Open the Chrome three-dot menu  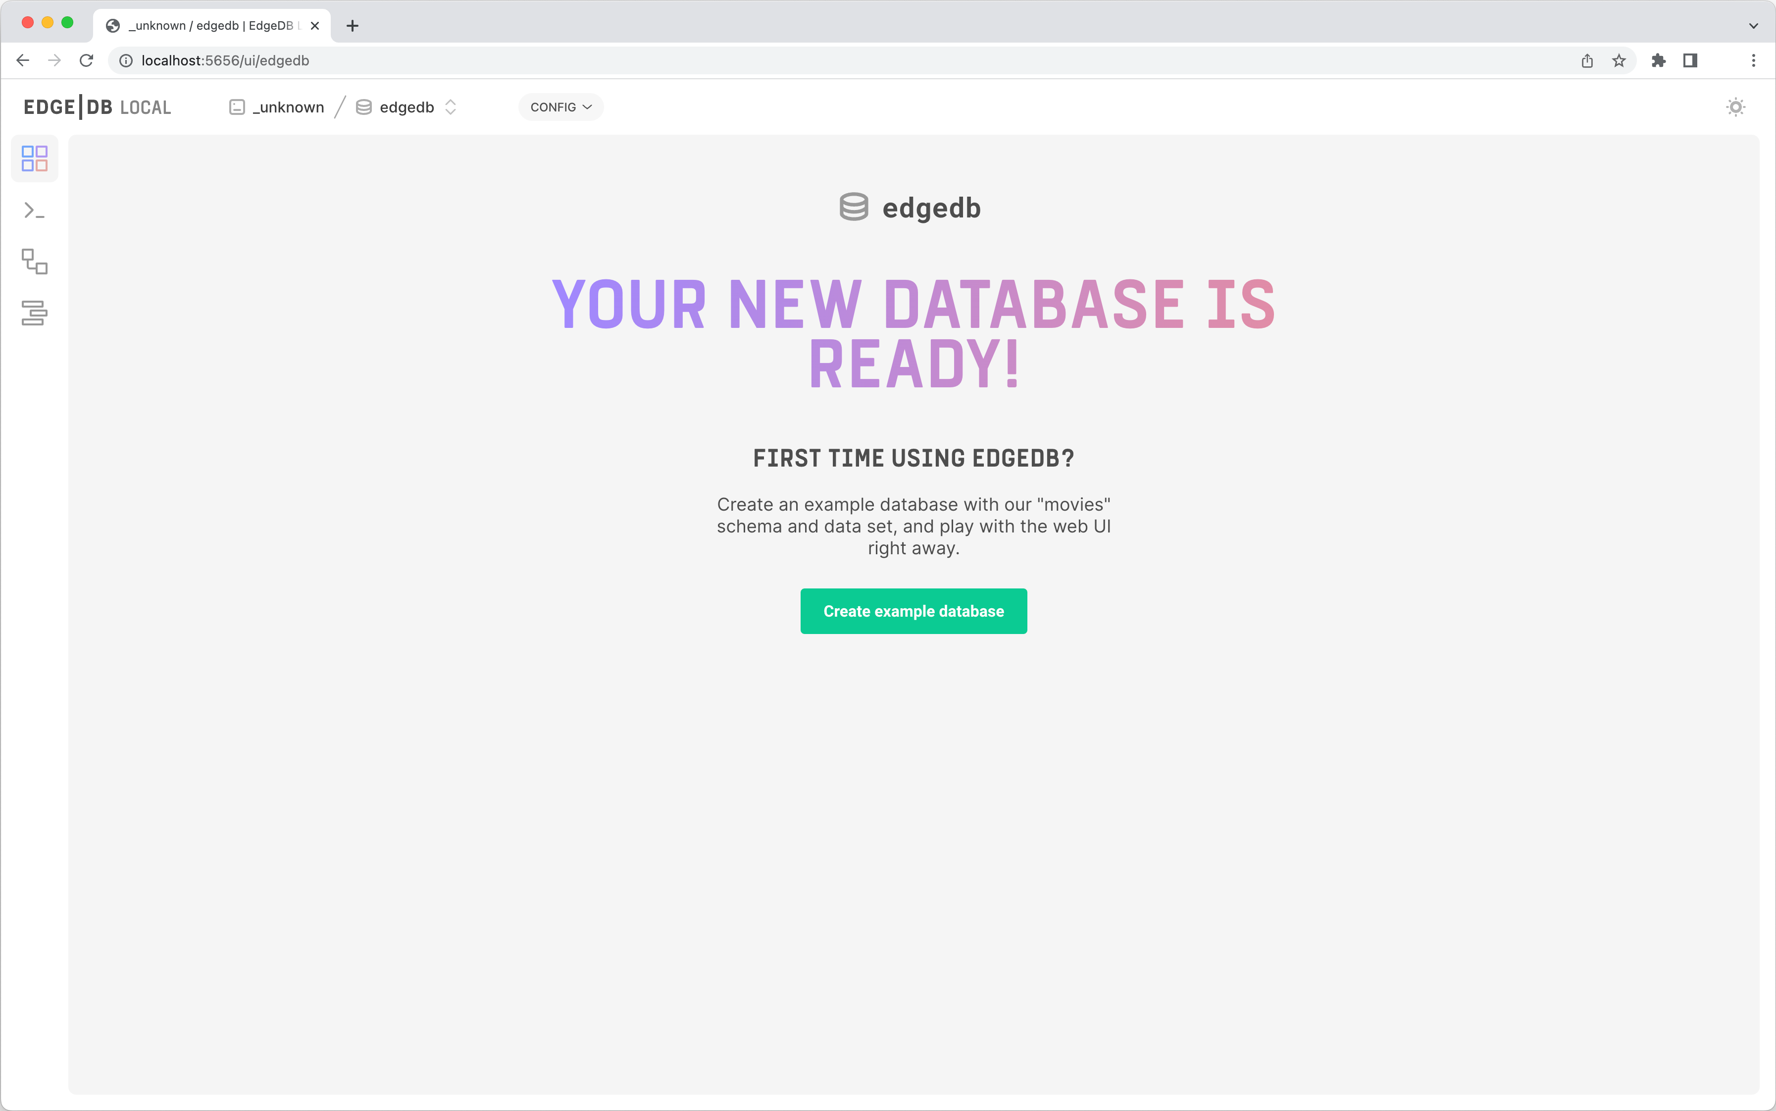pyautogui.click(x=1753, y=60)
